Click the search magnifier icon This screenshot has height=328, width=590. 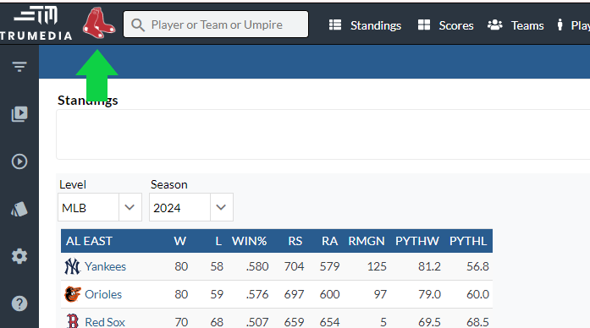pos(138,25)
